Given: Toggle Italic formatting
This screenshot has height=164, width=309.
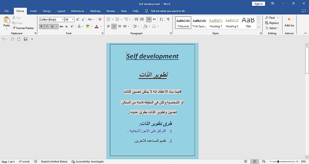Looking at the screenshot, I should click(x=47, y=26).
